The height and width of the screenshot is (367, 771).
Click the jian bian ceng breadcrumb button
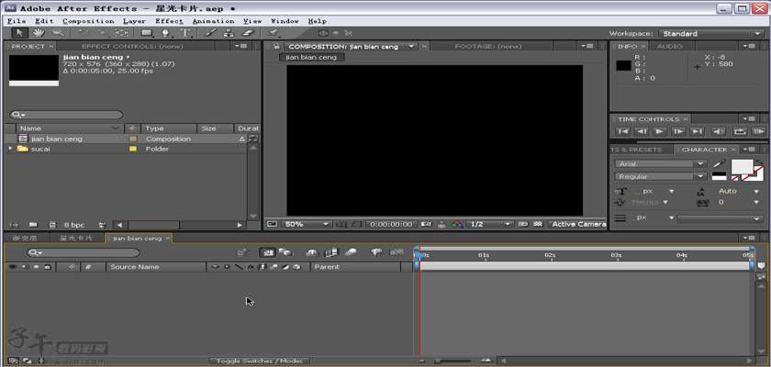click(x=311, y=58)
